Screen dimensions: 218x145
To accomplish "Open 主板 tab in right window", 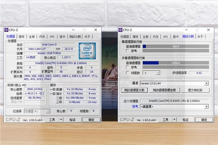I will pos(145,37).
